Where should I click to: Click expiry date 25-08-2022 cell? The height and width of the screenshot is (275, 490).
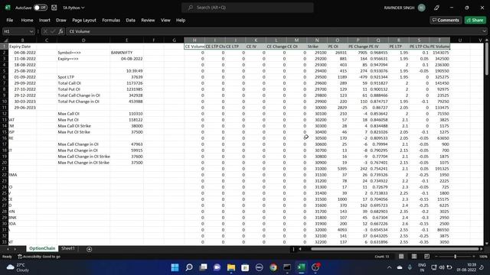pos(22,71)
